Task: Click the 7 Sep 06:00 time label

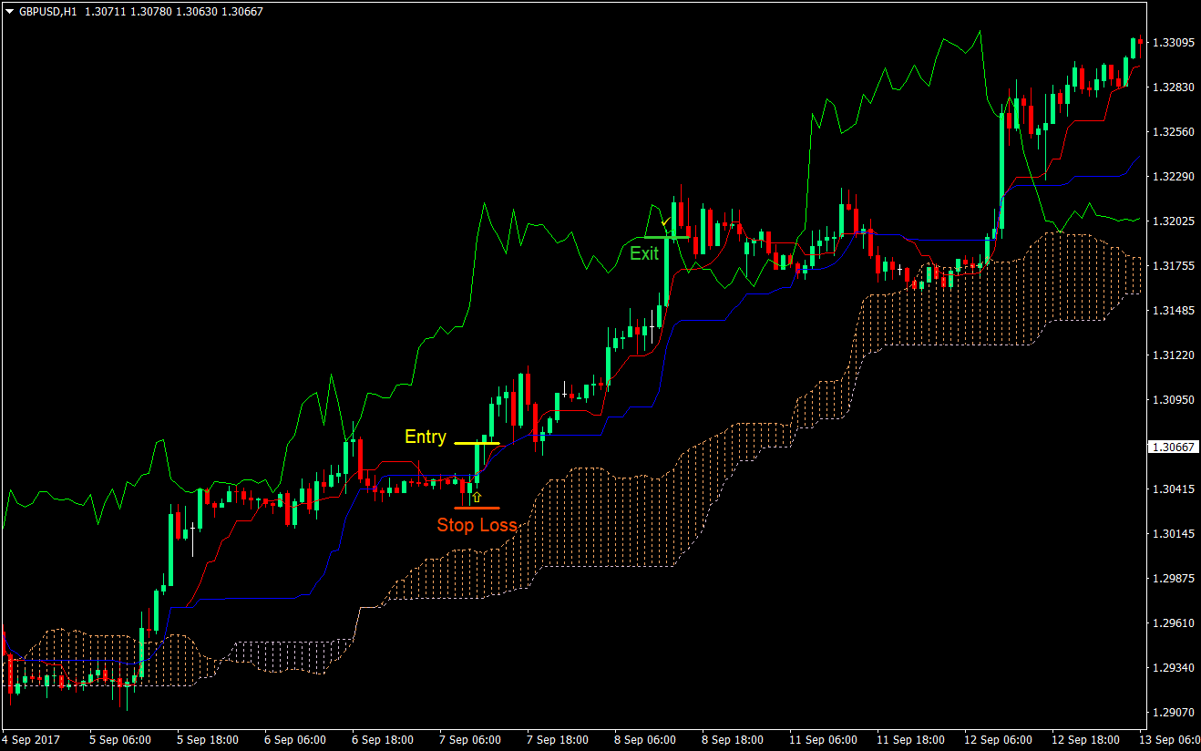Action: 470,740
